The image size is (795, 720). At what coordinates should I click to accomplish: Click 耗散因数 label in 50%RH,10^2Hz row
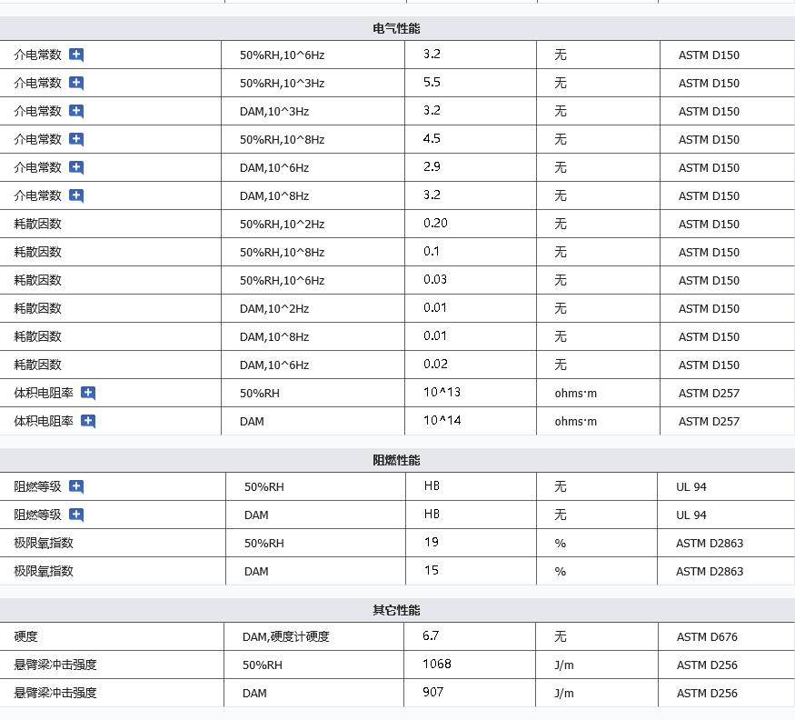[x=38, y=224]
